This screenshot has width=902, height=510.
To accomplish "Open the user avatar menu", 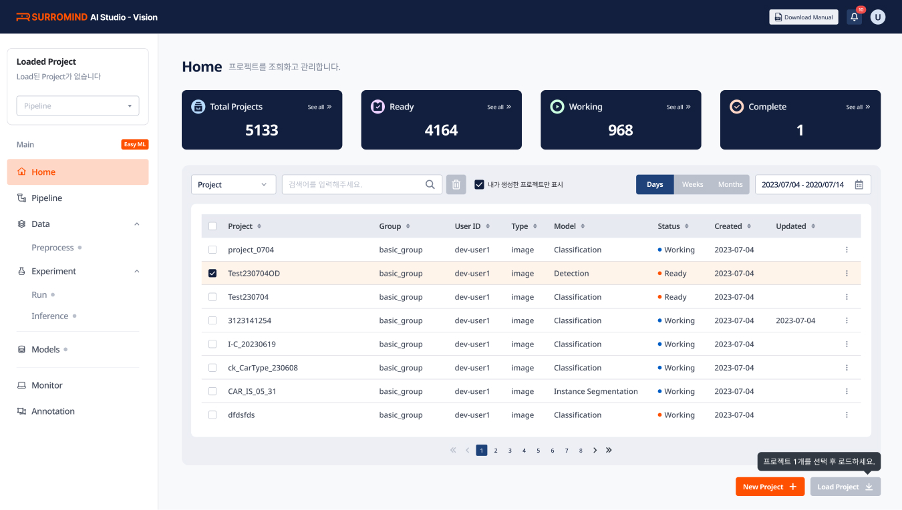I will tap(877, 17).
